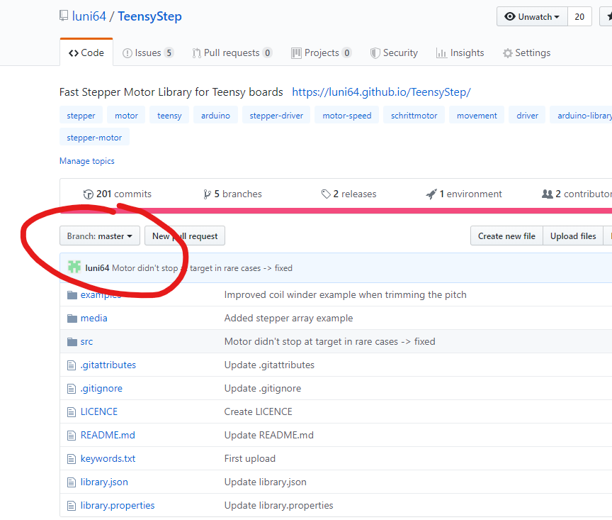
Task: Click the stepper topic tag
Action: click(x=81, y=116)
